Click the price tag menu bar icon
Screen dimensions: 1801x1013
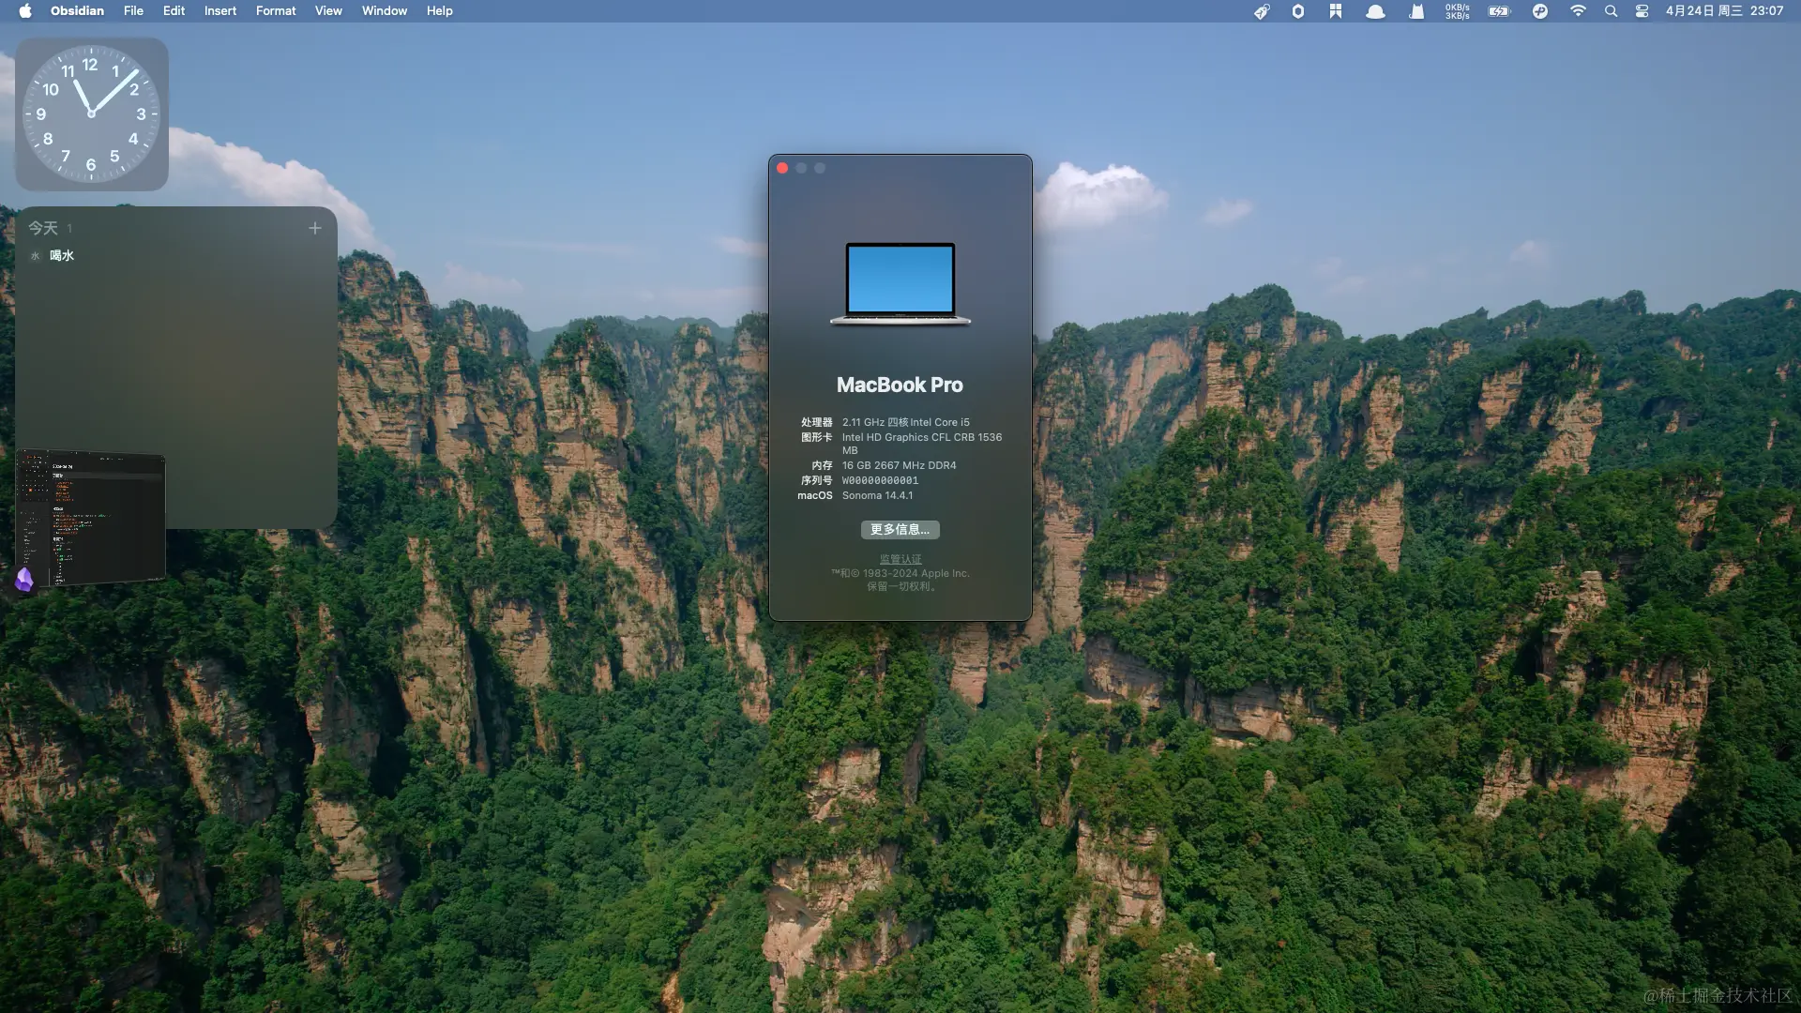point(1262,11)
